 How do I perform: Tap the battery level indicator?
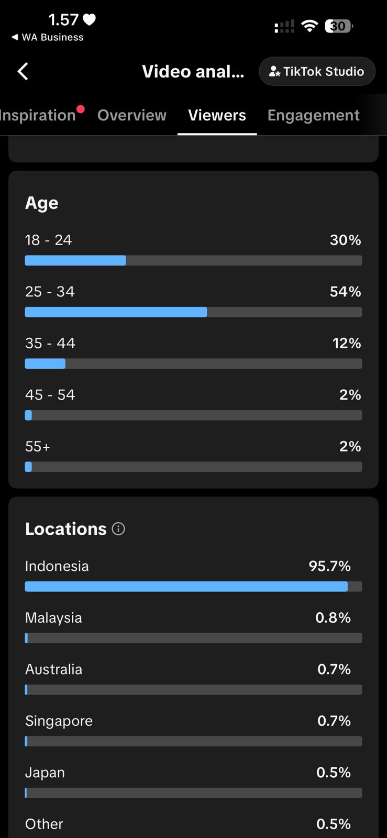tap(339, 26)
